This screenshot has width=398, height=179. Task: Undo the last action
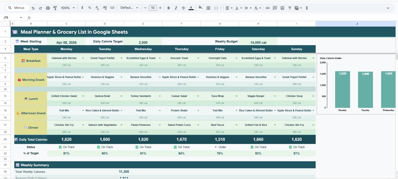(33, 8)
